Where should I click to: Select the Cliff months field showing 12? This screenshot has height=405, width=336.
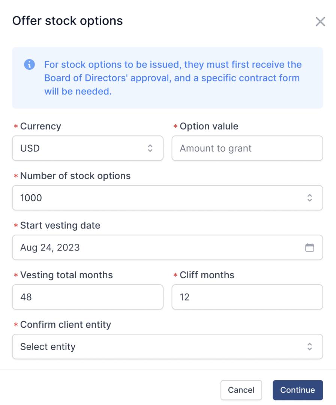[247, 297]
